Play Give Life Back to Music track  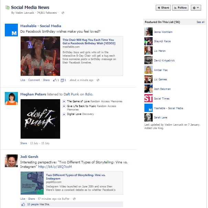coord(64,106)
